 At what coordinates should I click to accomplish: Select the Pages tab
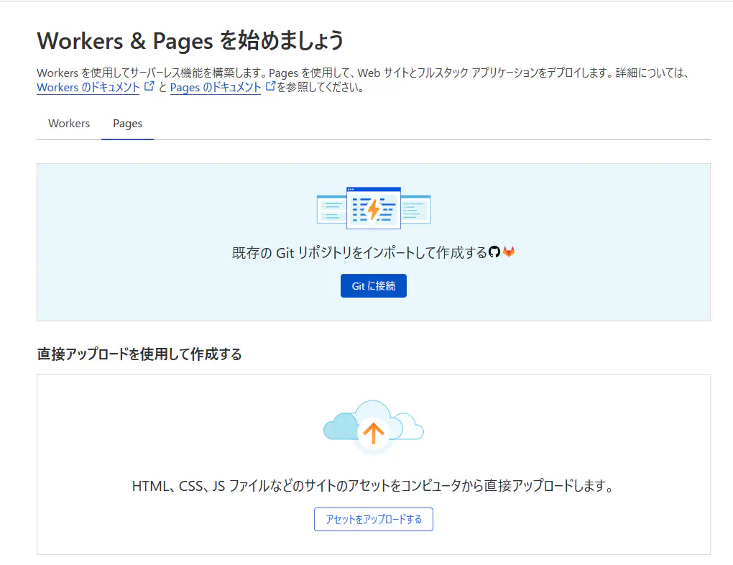(127, 124)
